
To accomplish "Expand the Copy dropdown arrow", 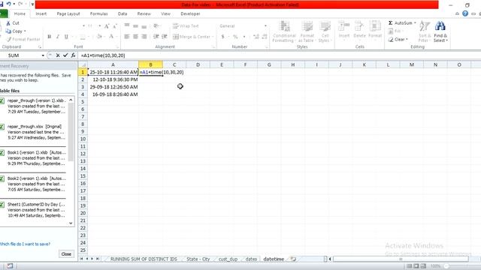I will 25,31.
